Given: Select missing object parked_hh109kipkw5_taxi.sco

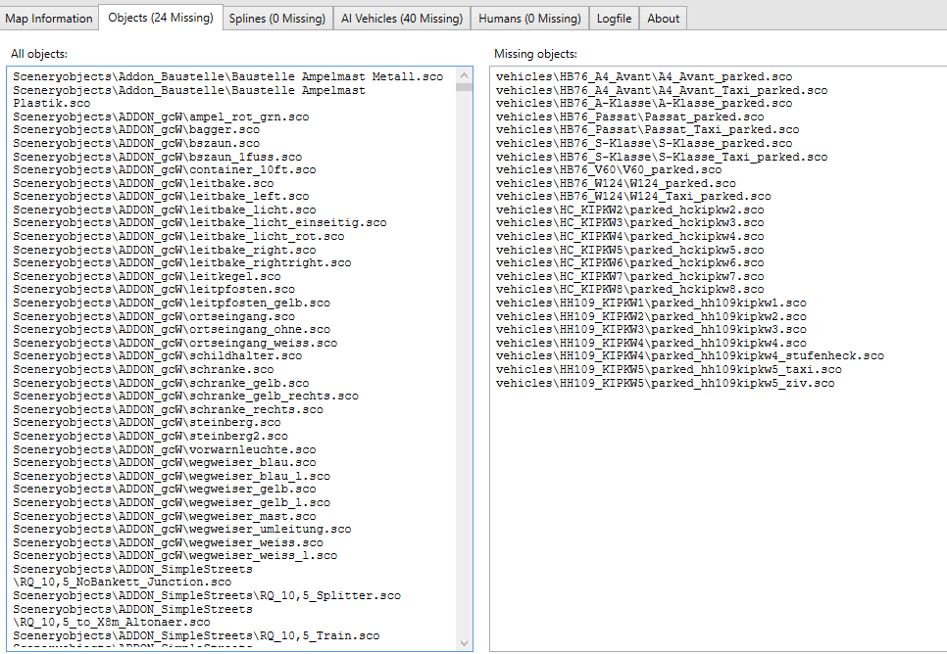Looking at the screenshot, I should (x=669, y=369).
